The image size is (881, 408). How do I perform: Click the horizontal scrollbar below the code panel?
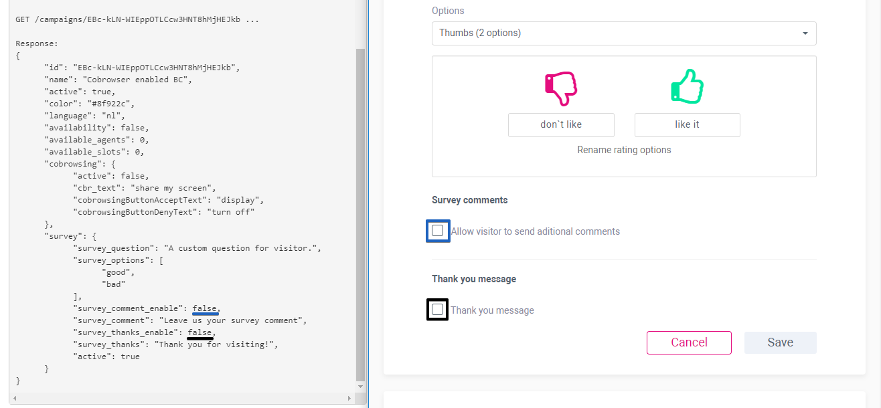pyautogui.click(x=181, y=397)
